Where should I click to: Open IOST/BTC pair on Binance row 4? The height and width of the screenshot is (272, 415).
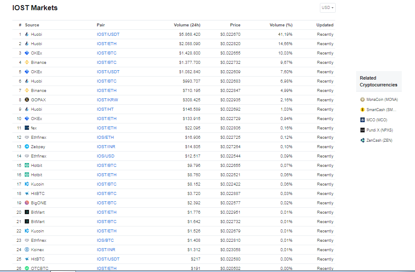(x=106, y=62)
